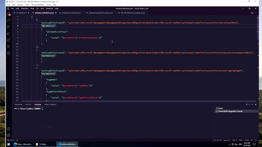This screenshot has width=262, height=147.
Task: Show hidden system tray icons
Action: (230, 144)
